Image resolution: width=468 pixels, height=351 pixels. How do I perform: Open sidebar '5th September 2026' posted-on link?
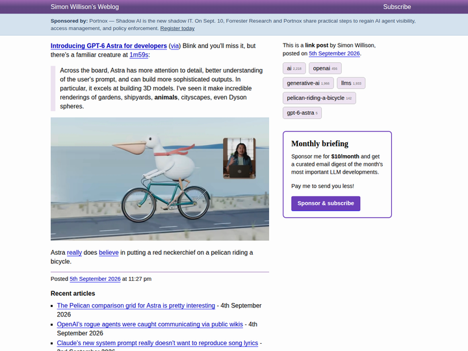[x=334, y=53]
